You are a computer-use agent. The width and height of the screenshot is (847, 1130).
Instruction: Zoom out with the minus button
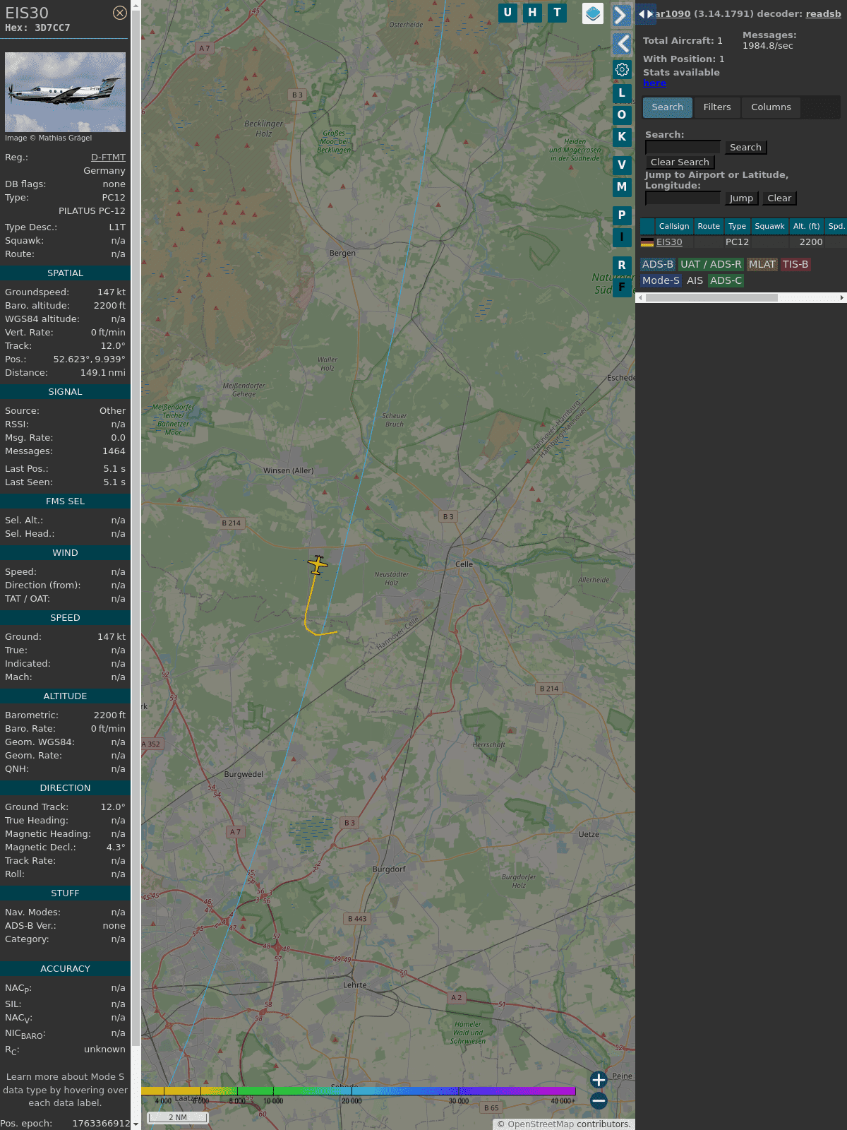point(599,1100)
